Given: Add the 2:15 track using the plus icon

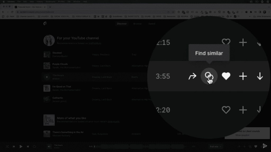Looking at the screenshot, I should click(x=243, y=42).
